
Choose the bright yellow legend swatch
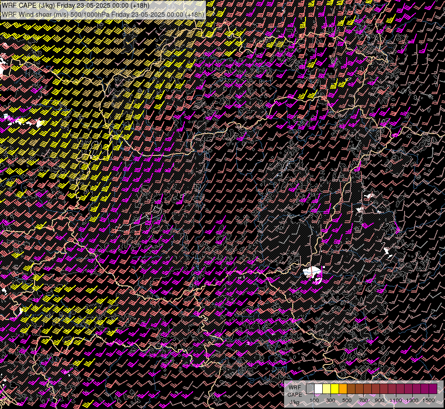pos(335,389)
